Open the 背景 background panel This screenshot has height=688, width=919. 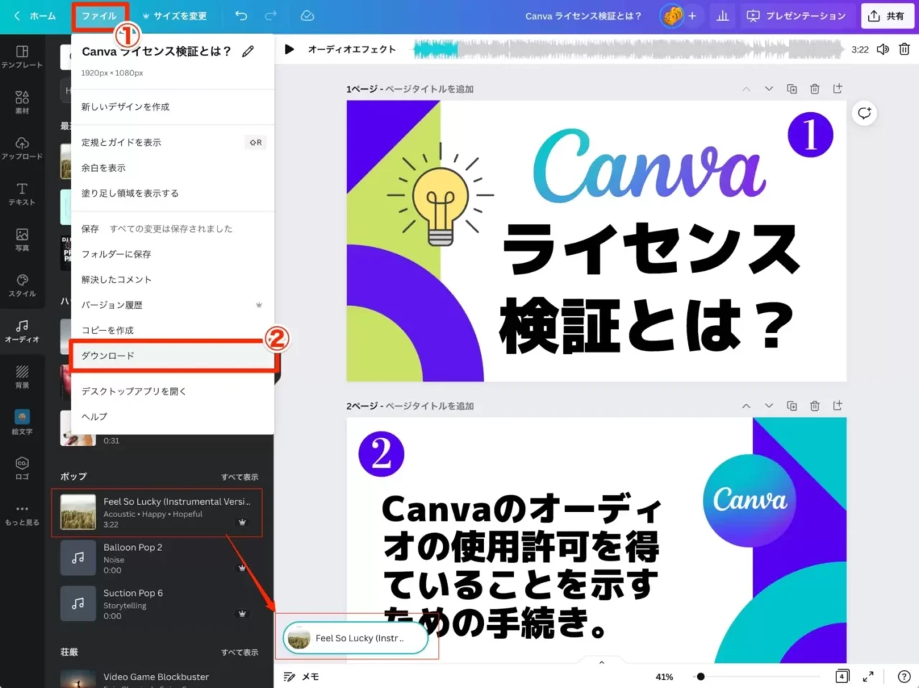(x=22, y=377)
